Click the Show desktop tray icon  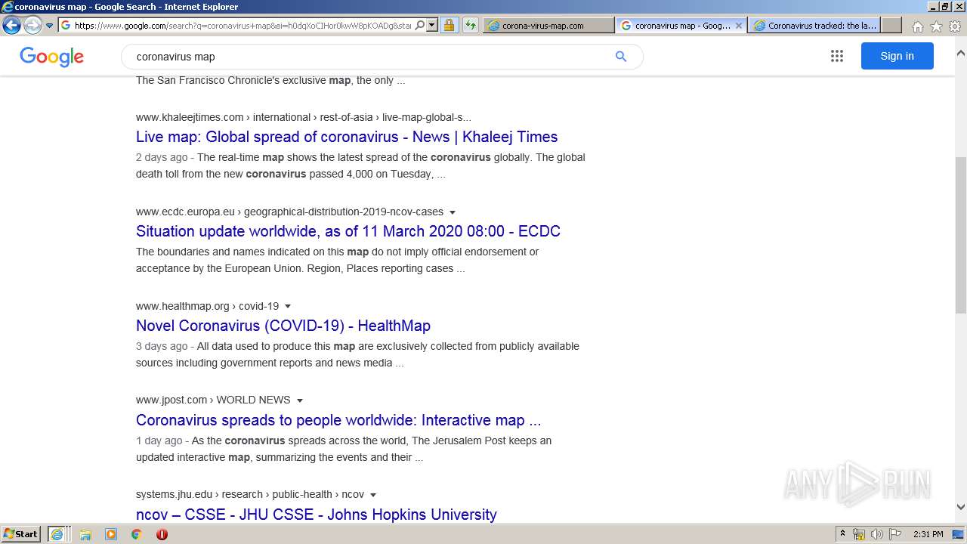click(959, 534)
